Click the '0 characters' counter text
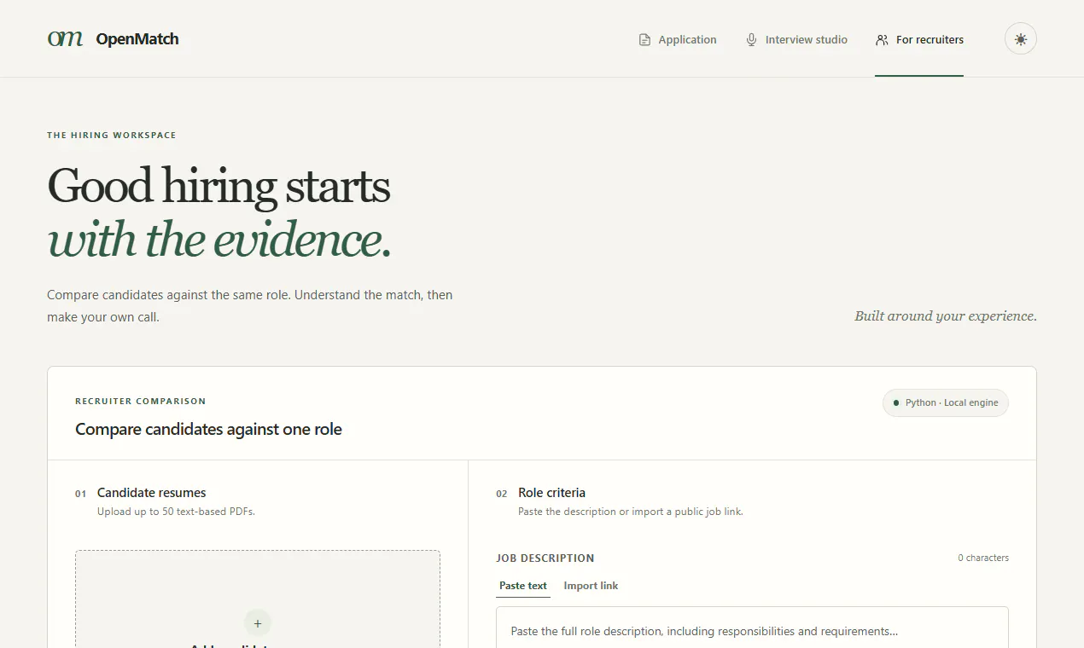Screen dimensions: 1084x648 983,558
